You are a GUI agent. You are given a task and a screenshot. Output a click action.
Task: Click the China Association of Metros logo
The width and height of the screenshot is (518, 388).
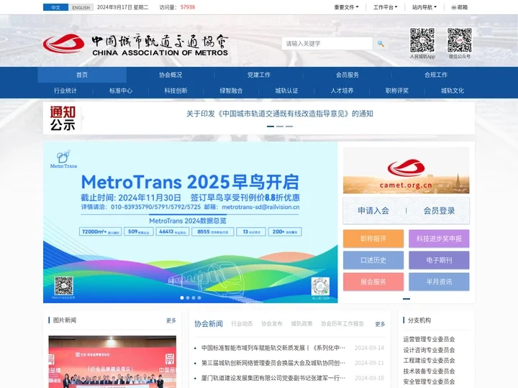pos(135,45)
